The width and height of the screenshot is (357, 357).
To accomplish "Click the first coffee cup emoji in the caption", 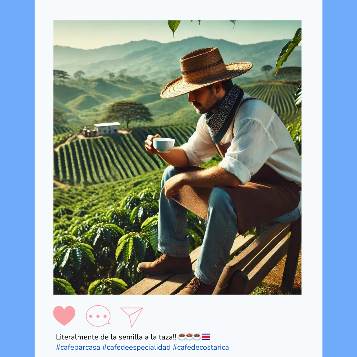I will coord(182,337).
